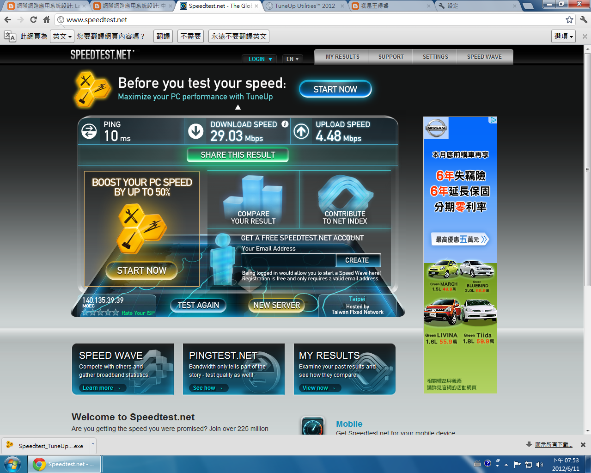
Task: Open the translate 選項 options dropdown
Action: coord(563,37)
